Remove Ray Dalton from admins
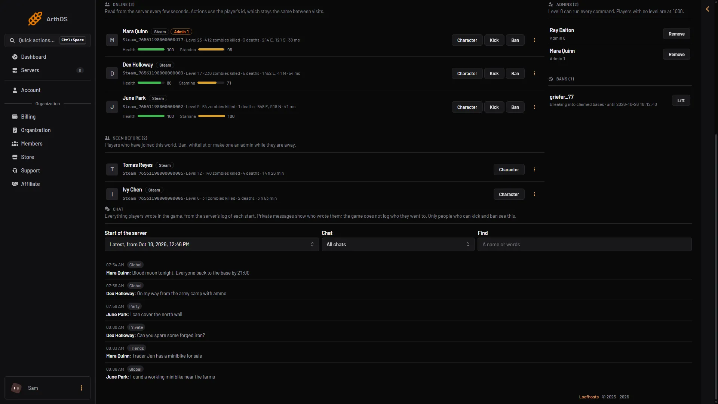 [x=676, y=34]
